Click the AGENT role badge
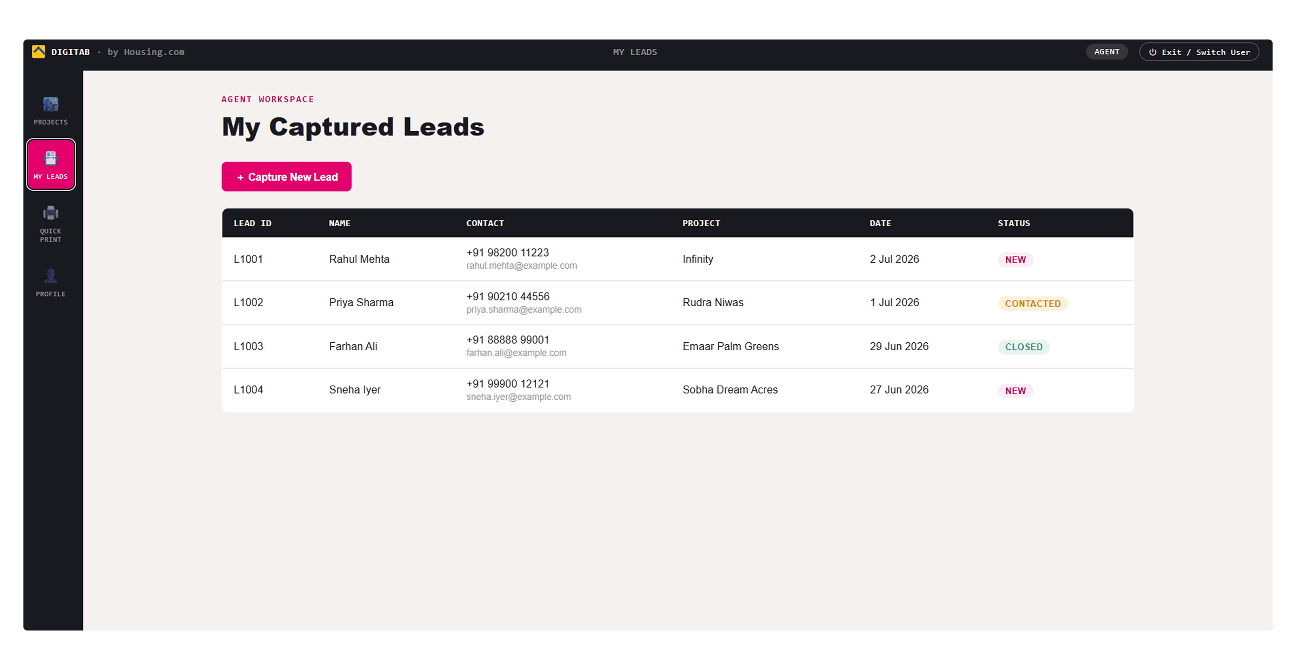1296x670 pixels. [x=1106, y=52]
